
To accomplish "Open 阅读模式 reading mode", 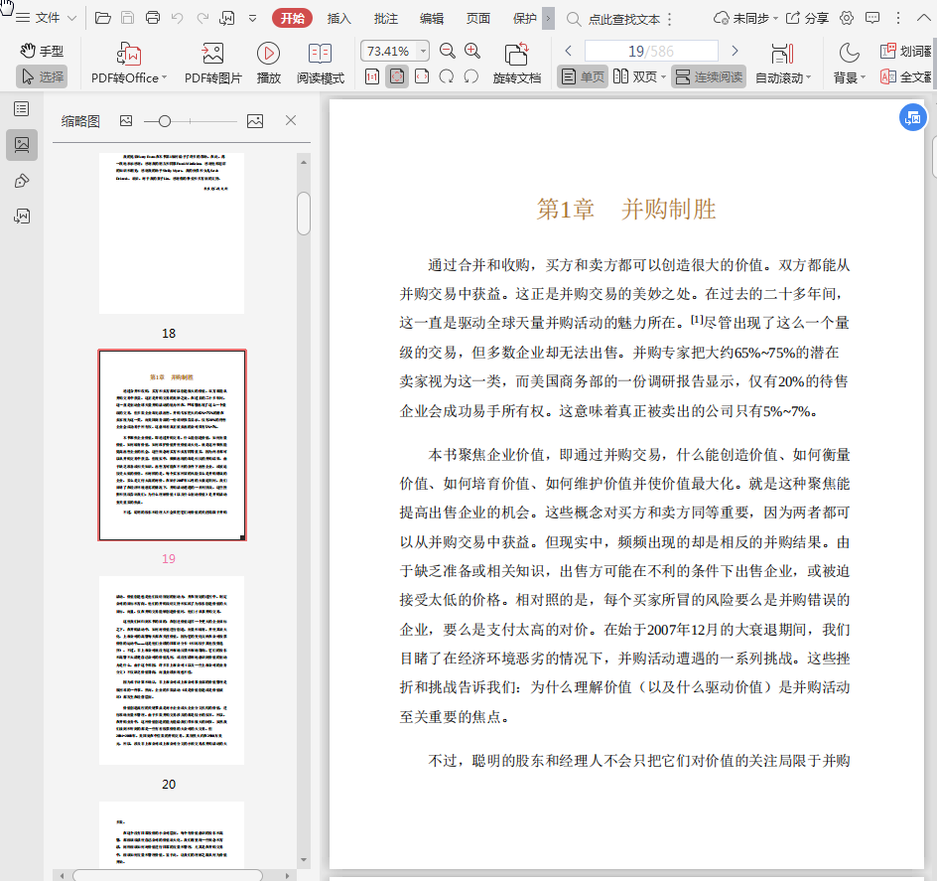I will [x=320, y=54].
